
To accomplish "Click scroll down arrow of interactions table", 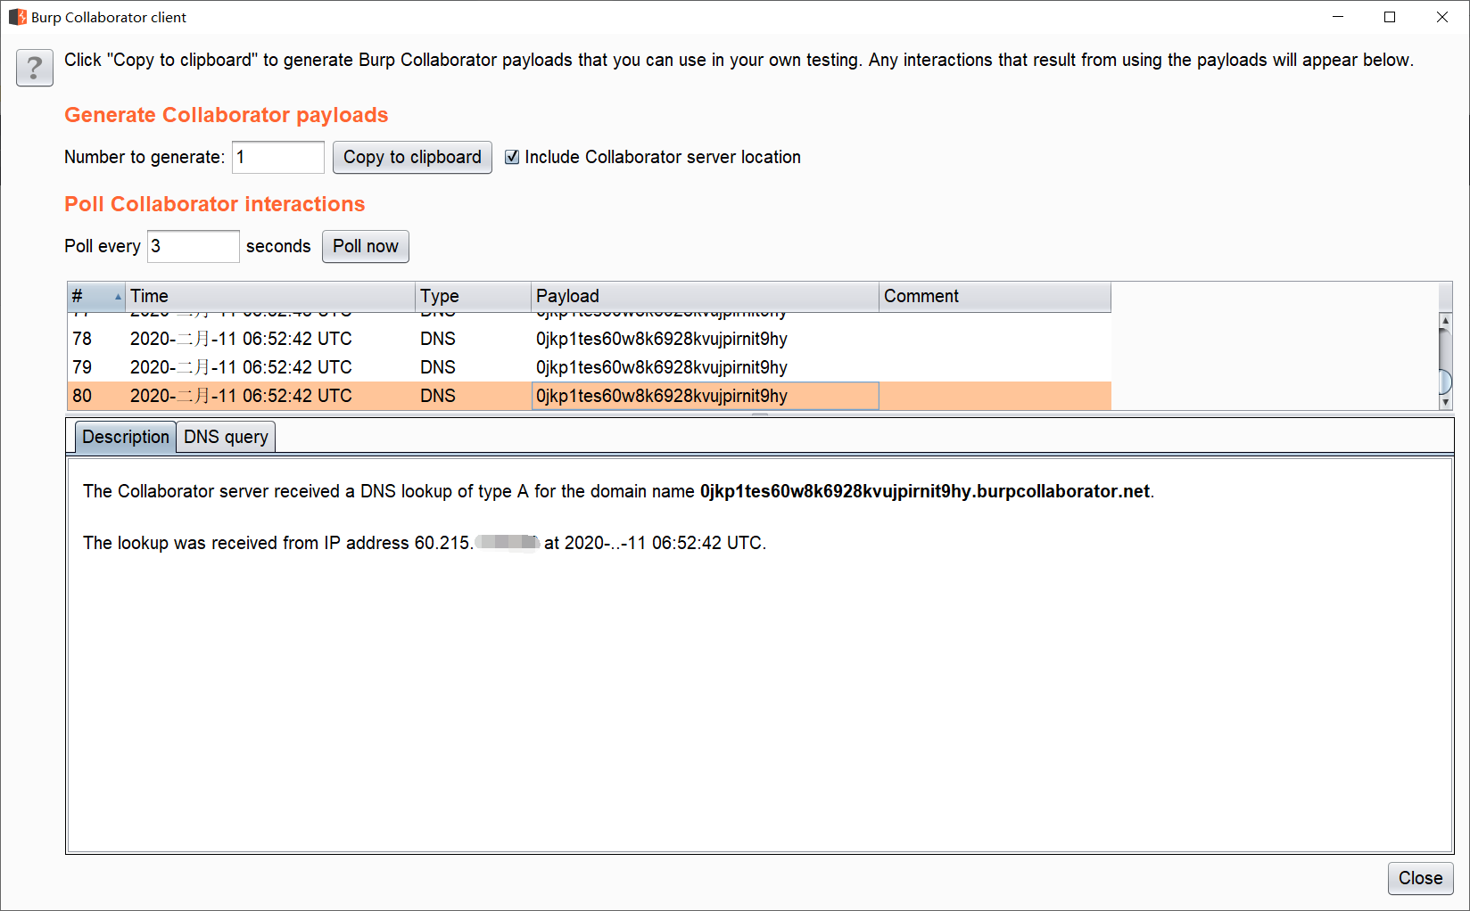I will 1446,402.
